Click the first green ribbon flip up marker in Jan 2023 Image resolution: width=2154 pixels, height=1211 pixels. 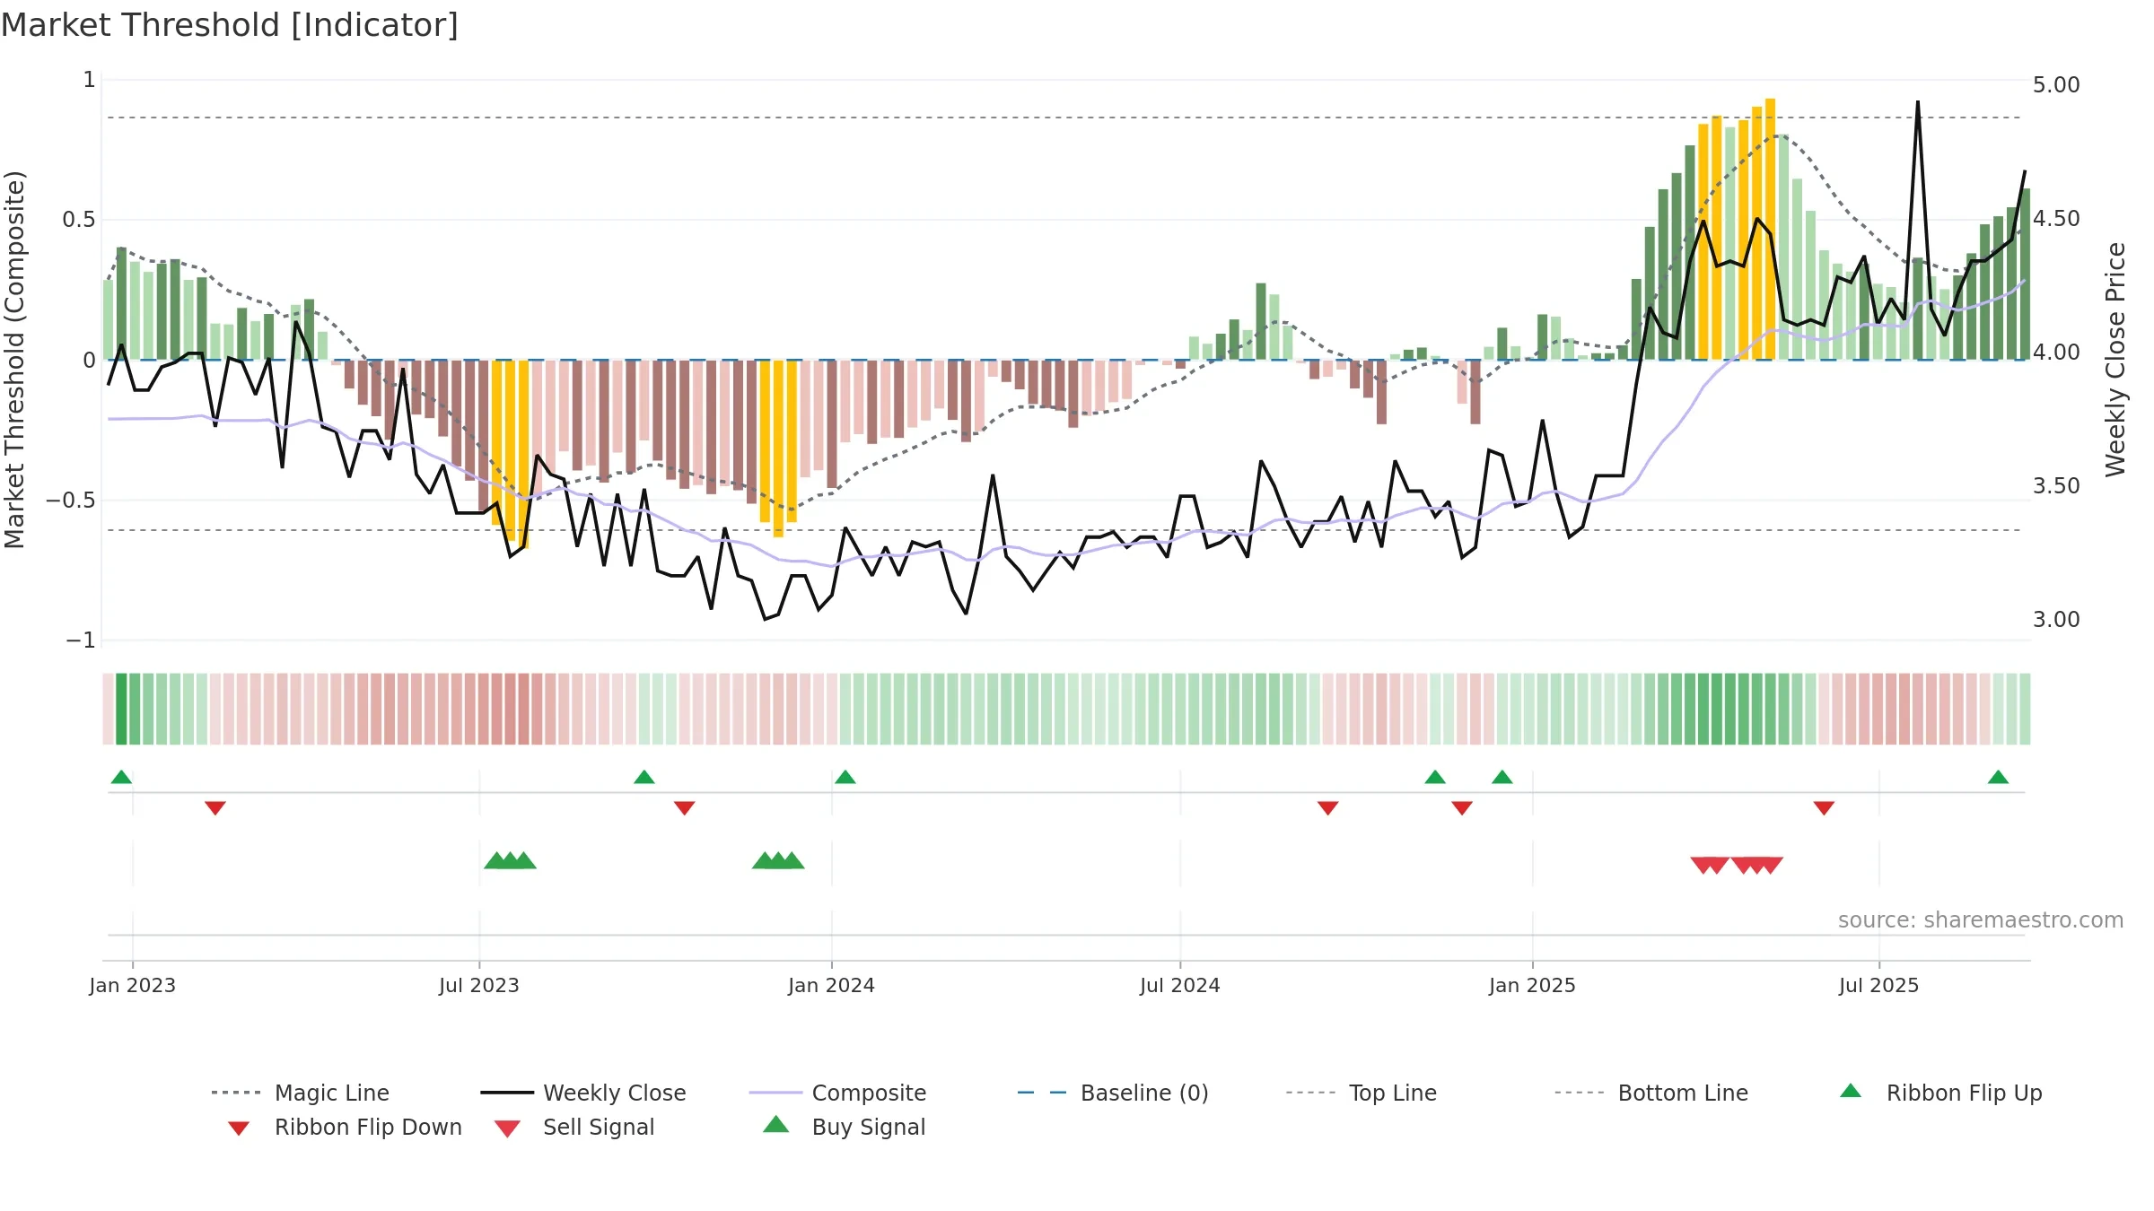(121, 777)
